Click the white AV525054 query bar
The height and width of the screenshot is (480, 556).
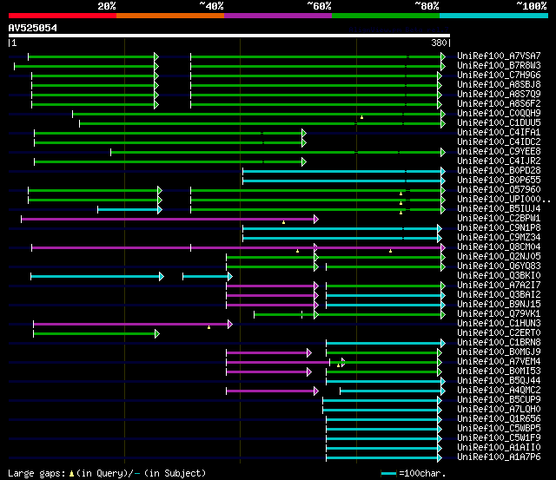(229, 36)
